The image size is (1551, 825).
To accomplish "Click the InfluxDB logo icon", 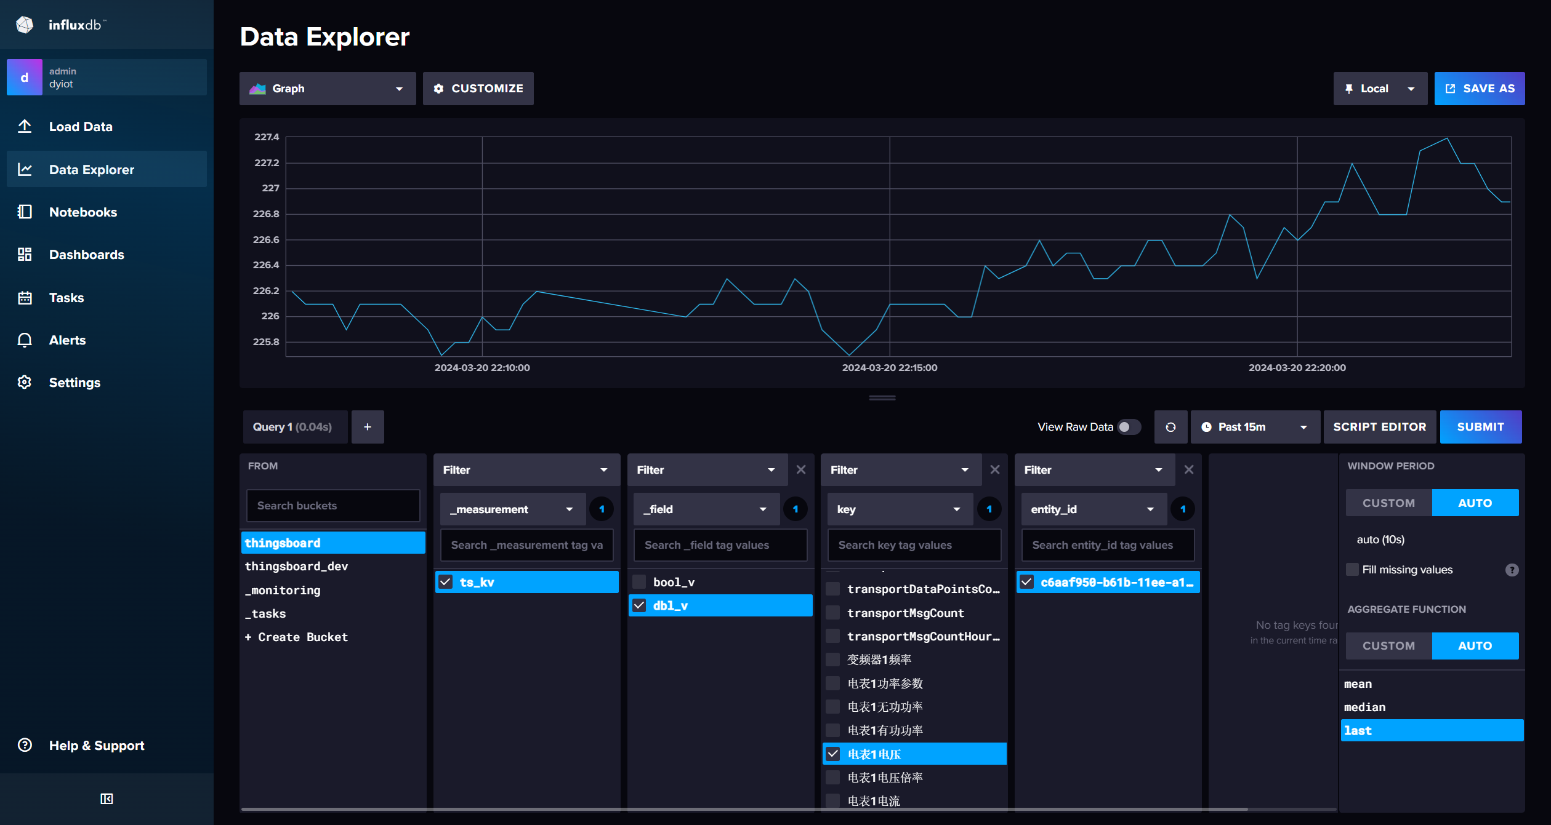I will tap(25, 25).
